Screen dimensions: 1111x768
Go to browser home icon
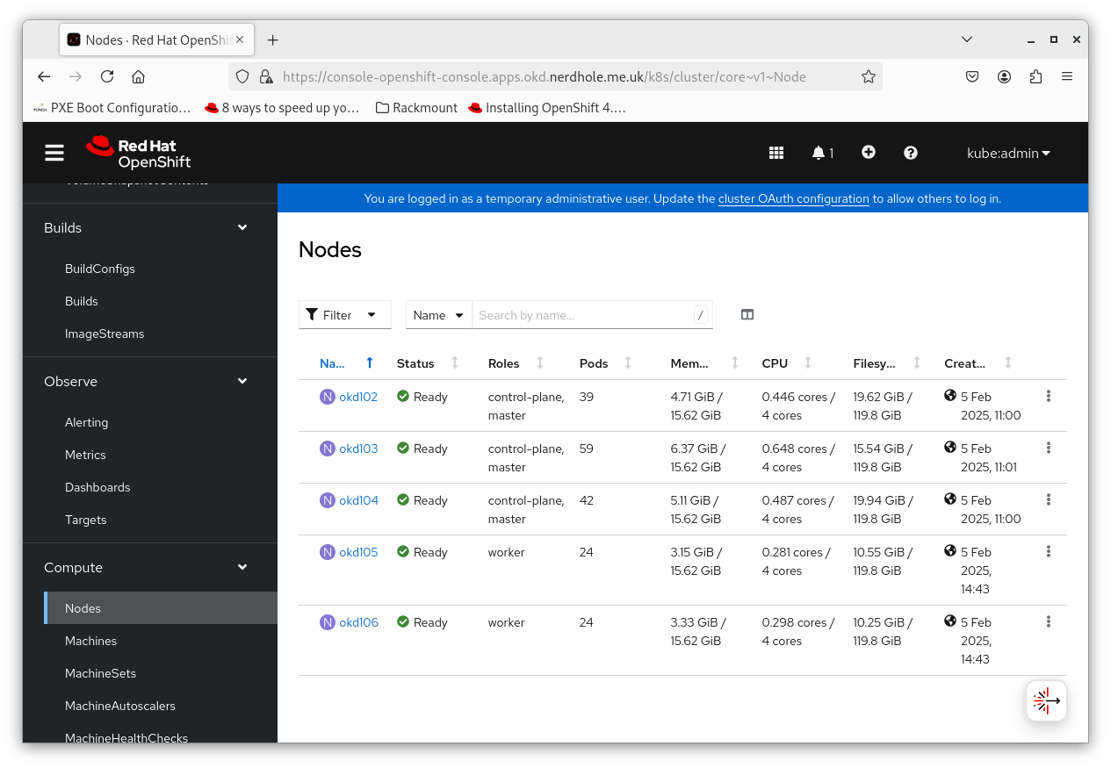tap(138, 76)
